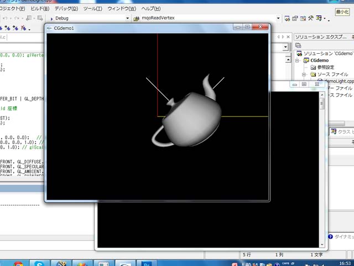The height and width of the screenshot is (266, 354).
Task: Open the ダイナミック help link
Action: [x=344, y=237]
